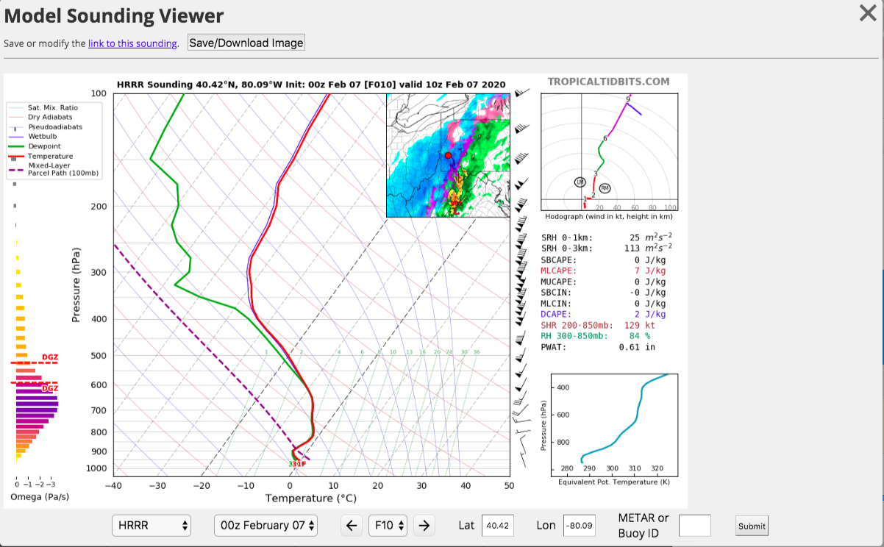The image size is (884, 547).
Task: Click the 'Wetbulb' legend entry
Action: [x=43, y=137]
